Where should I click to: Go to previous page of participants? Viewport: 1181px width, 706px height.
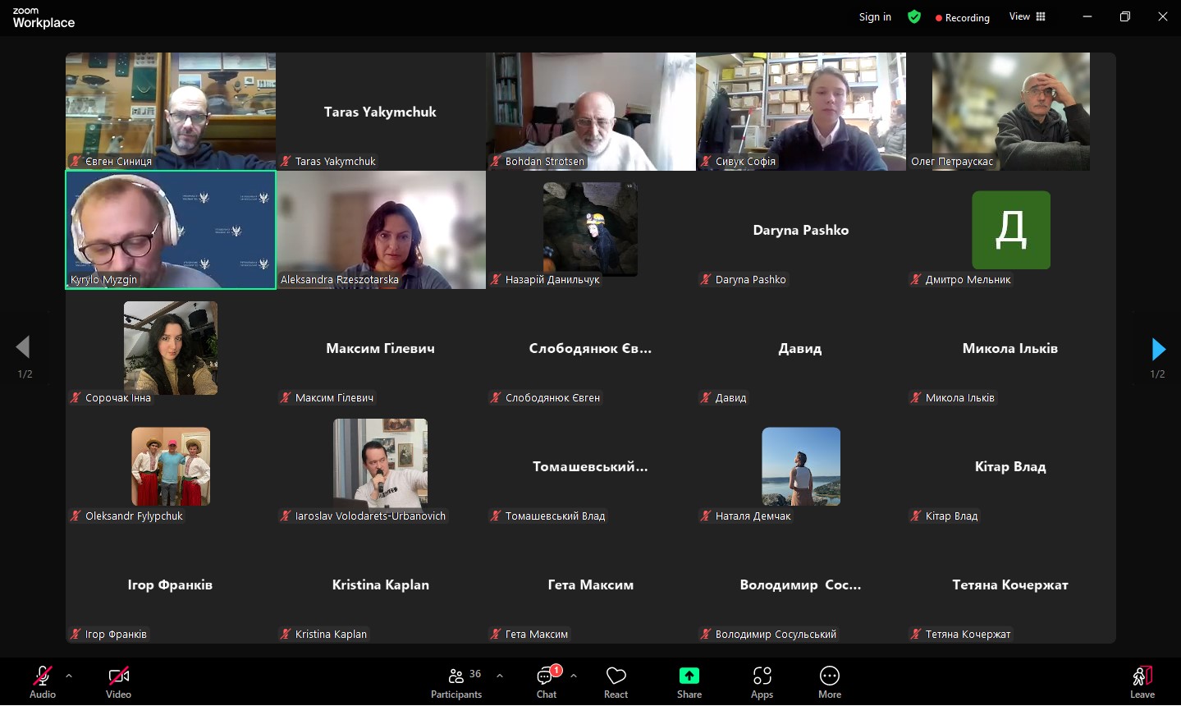coord(23,347)
